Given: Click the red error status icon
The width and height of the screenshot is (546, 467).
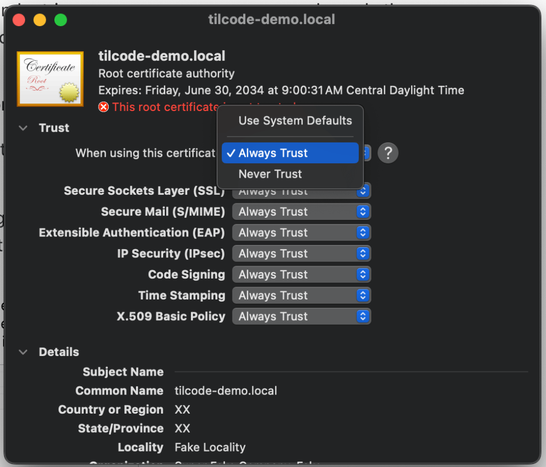Looking at the screenshot, I should 103,107.
